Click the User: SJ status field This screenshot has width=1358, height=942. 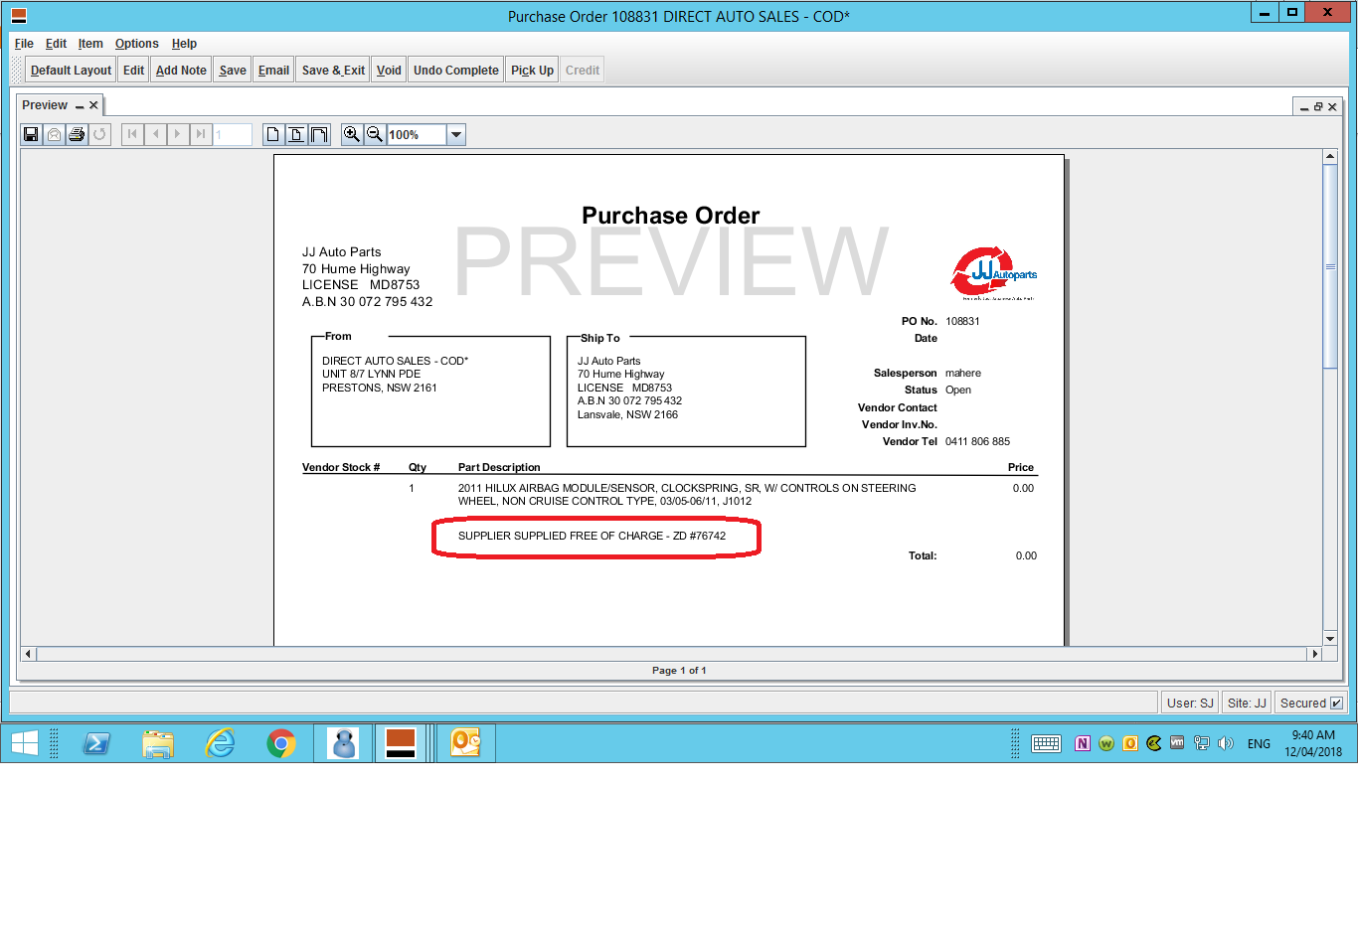[1190, 703]
